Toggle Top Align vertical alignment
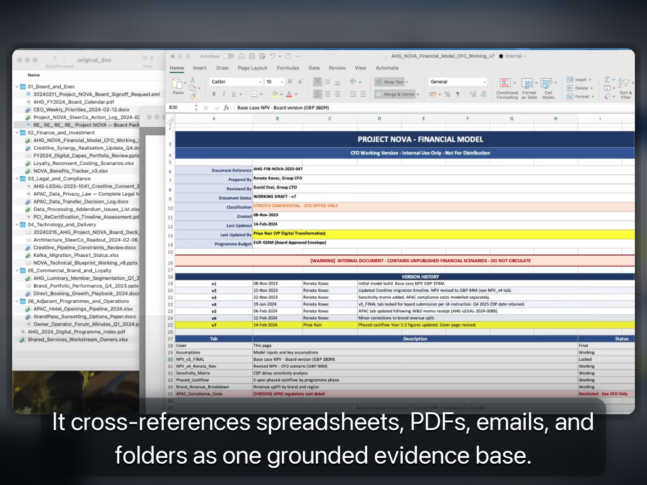The width and height of the screenshot is (647, 485). [317, 82]
